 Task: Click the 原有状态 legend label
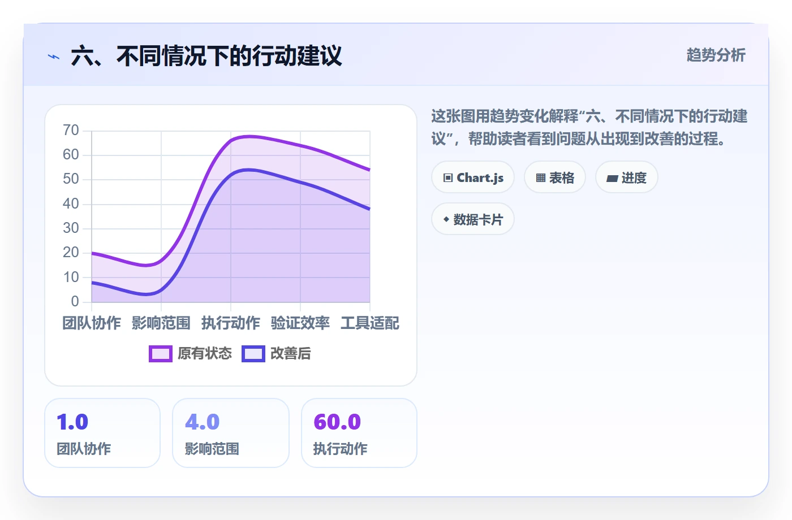pyautogui.click(x=205, y=354)
